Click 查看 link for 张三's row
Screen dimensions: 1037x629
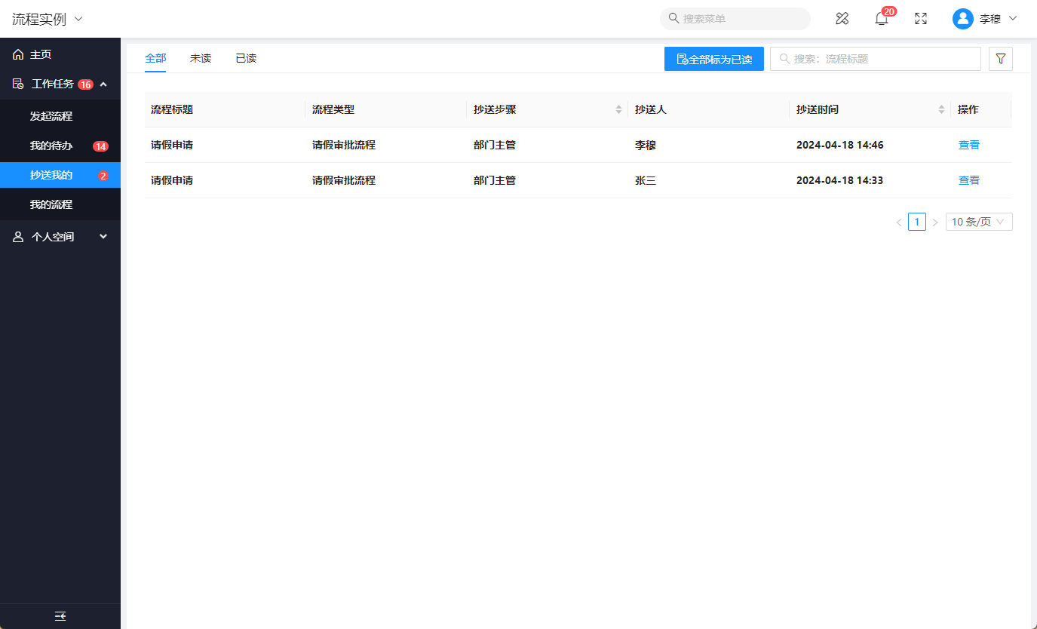pyautogui.click(x=968, y=180)
